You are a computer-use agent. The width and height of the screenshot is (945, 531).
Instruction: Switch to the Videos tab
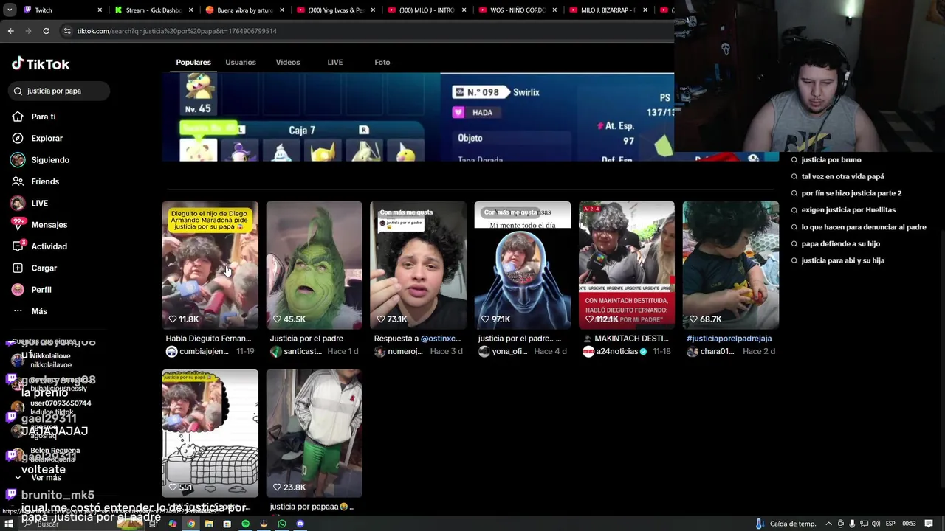[288, 62]
